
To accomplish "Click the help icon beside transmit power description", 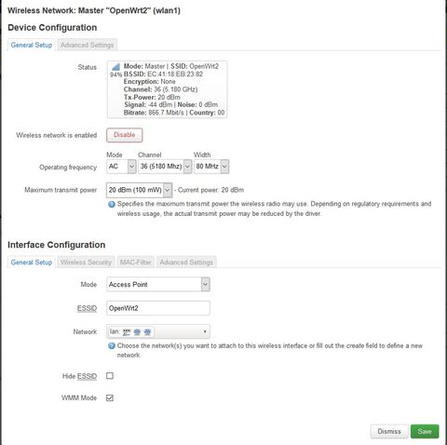I will pyautogui.click(x=112, y=204).
